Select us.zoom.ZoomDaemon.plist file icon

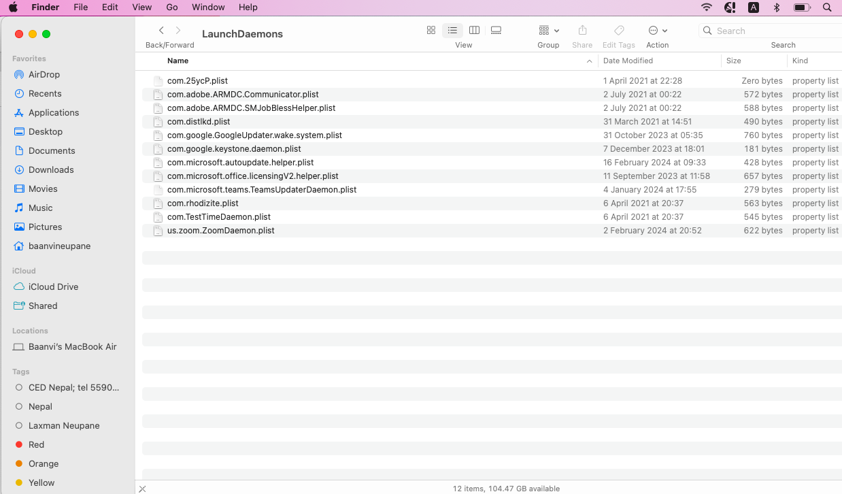(x=158, y=231)
